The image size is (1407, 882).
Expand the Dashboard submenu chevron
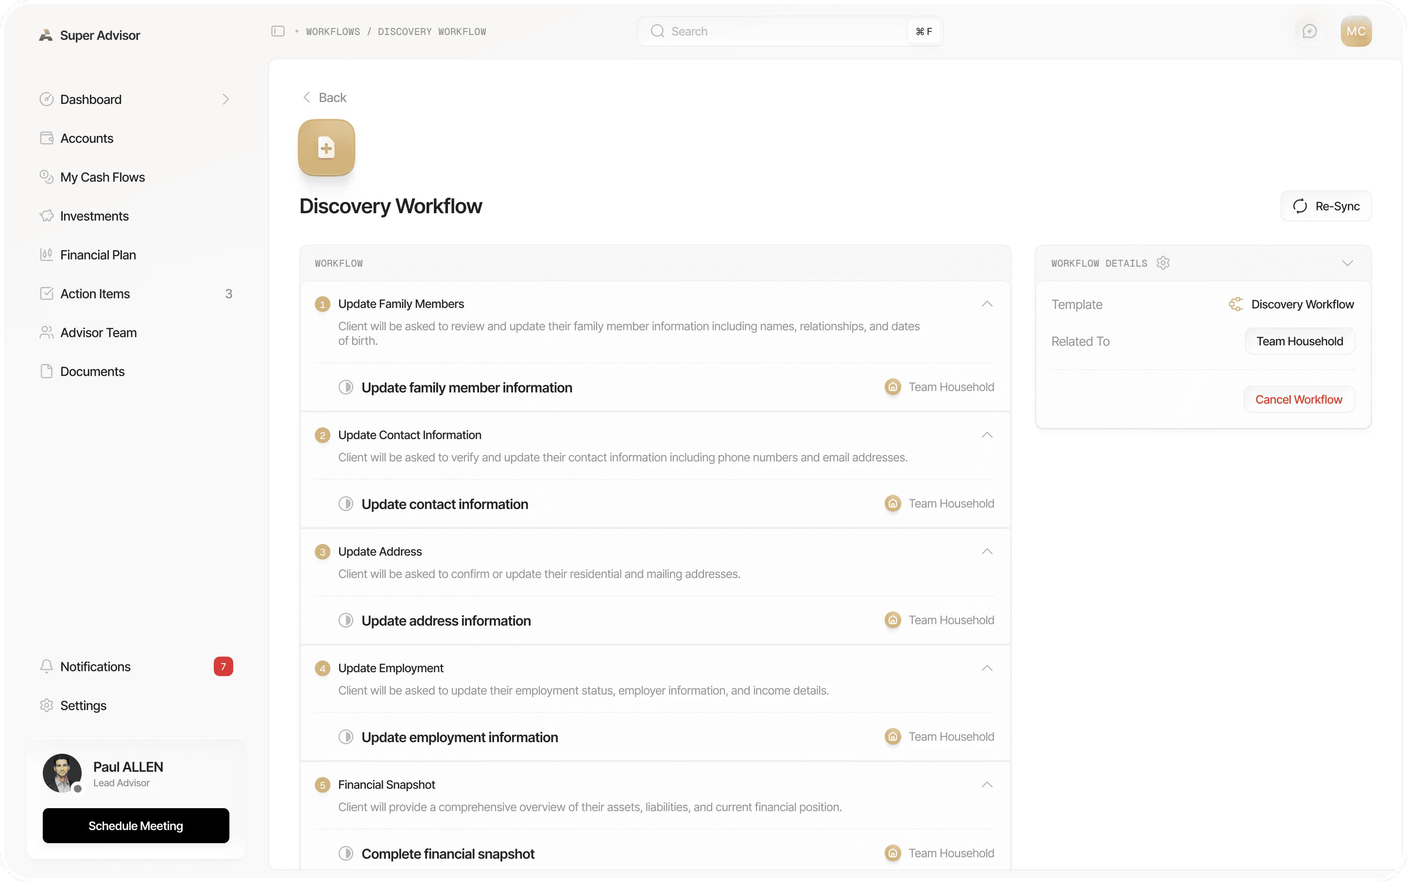click(226, 100)
